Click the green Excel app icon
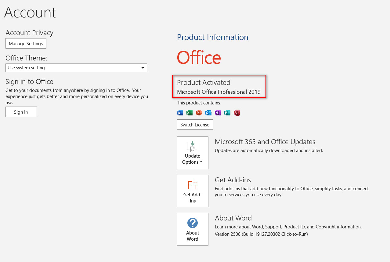Screen dimensions: 390x262 click(190, 113)
